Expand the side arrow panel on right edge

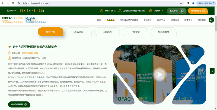click(x=212, y=71)
